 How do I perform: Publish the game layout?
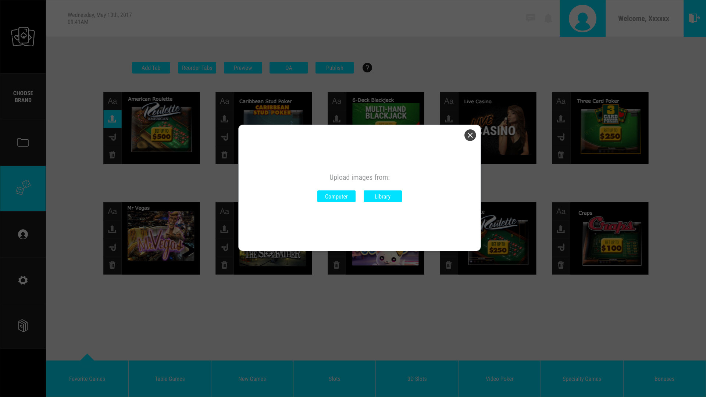335,68
